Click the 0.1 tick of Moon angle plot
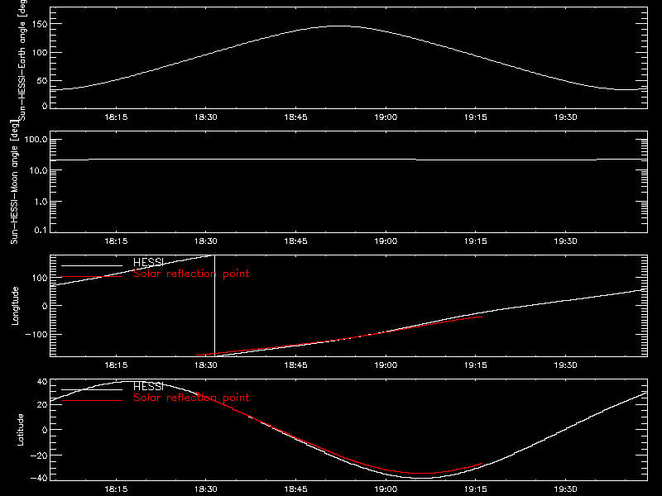The image size is (662, 496). click(x=41, y=231)
